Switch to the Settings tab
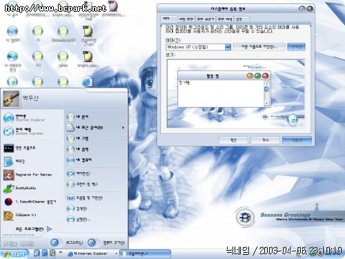The width and height of the screenshot is (345, 259). point(241,19)
